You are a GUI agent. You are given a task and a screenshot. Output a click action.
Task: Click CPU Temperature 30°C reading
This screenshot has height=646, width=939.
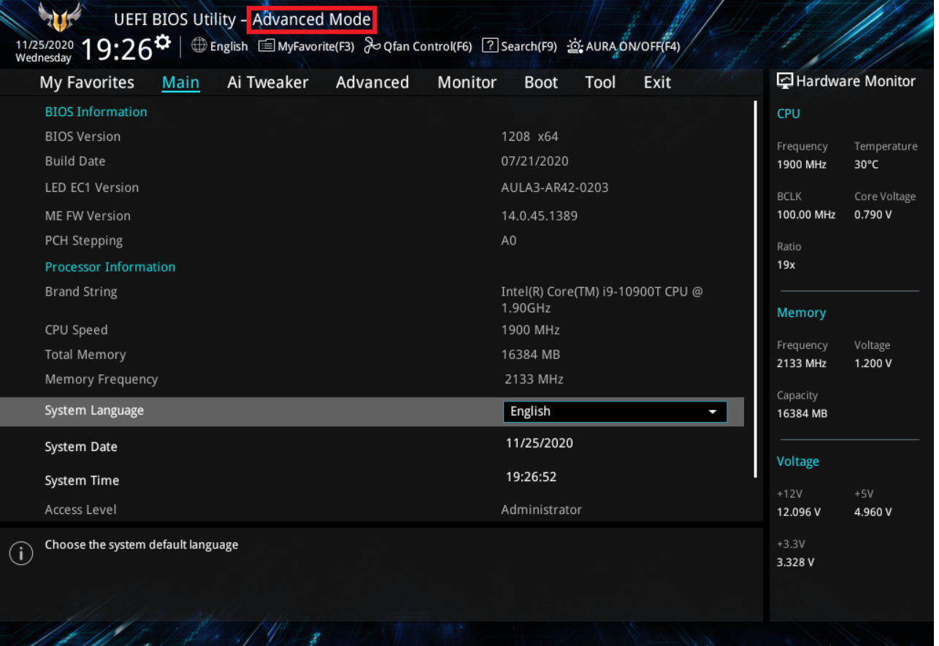867,165
